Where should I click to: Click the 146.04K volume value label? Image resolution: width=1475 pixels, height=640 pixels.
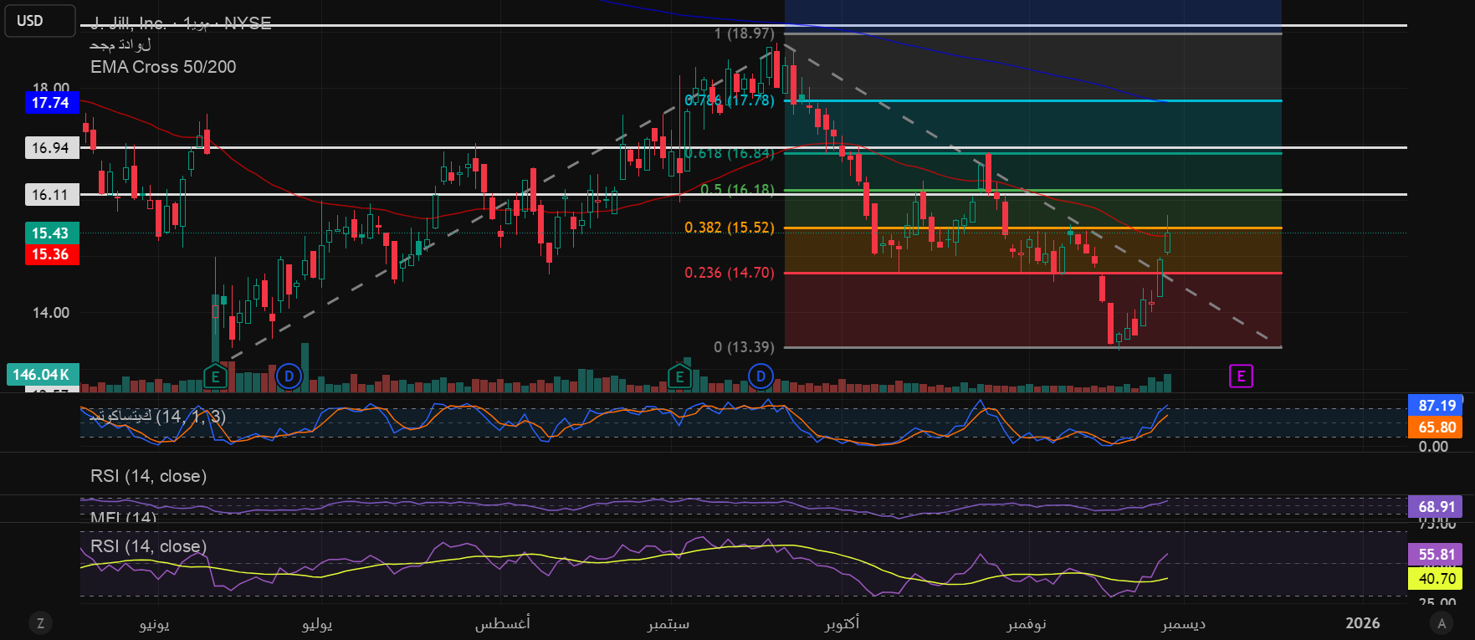coord(42,375)
